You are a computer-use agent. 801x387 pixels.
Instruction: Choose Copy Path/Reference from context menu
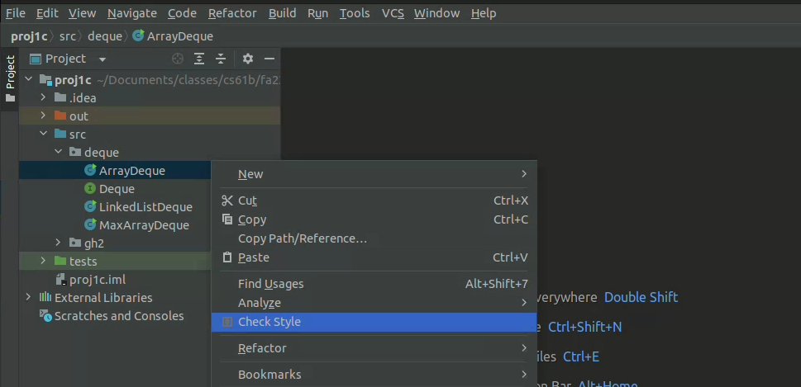pos(374,238)
